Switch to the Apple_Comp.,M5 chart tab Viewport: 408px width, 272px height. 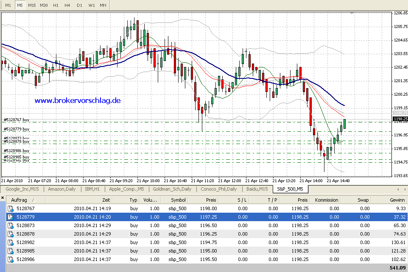pos(126,189)
